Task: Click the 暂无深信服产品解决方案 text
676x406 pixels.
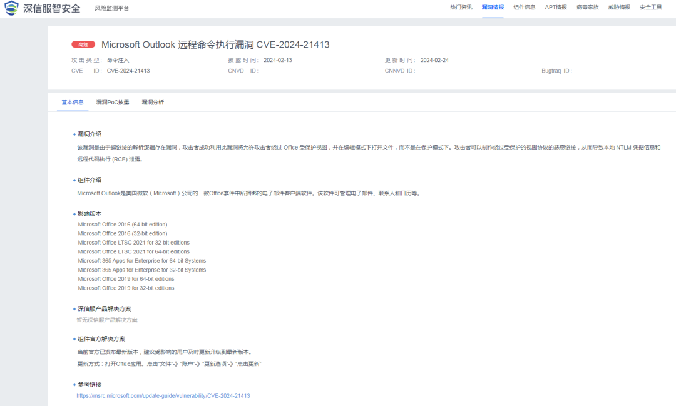Action: click(x=107, y=320)
